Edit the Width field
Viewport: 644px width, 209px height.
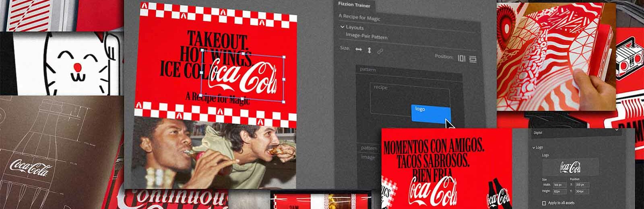(559, 185)
